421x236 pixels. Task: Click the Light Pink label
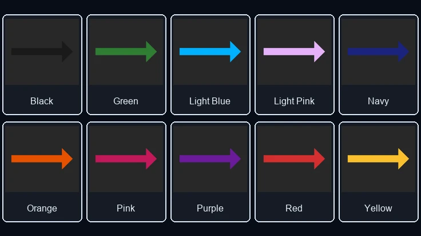click(294, 101)
